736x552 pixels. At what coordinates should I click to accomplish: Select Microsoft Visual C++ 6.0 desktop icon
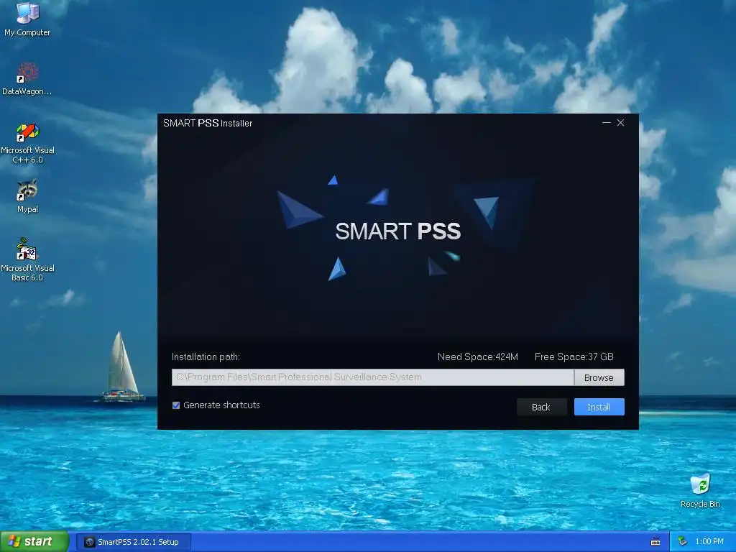coord(27,143)
